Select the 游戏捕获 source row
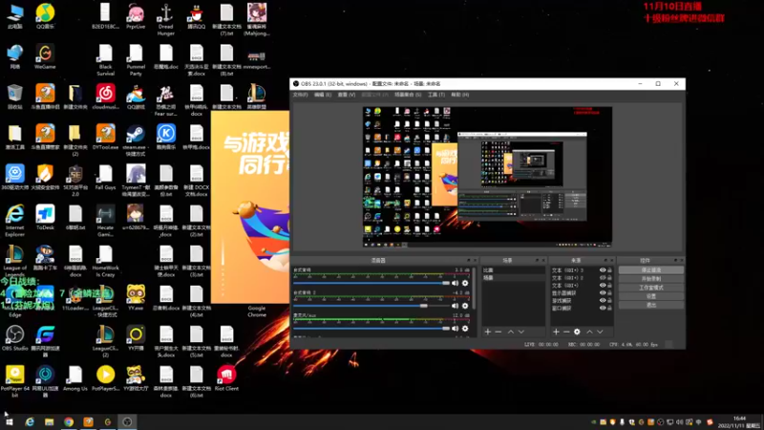The width and height of the screenshot is (764, 430). (582, 301)
